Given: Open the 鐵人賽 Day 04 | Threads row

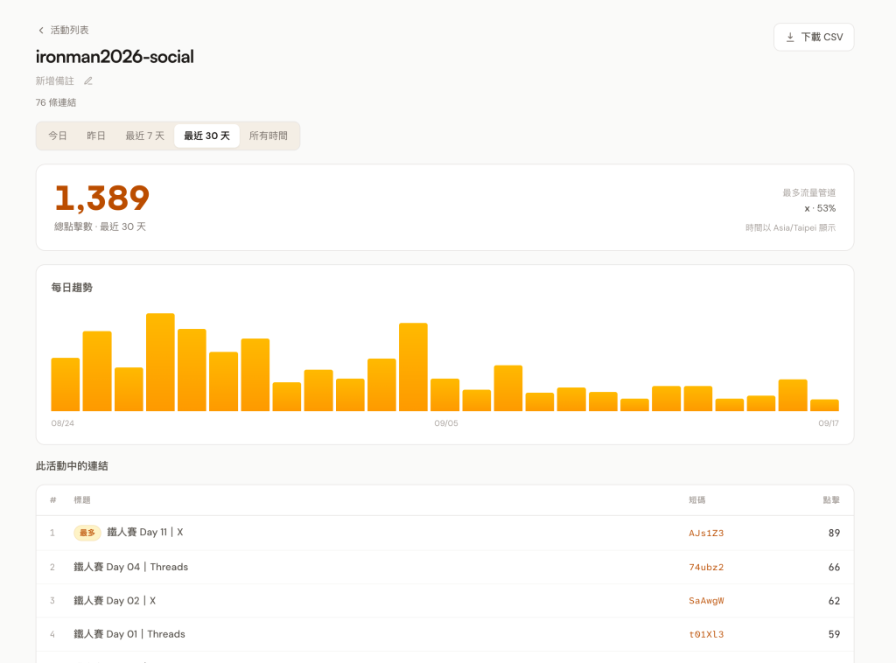Looking at the screenshot, I should (x=445, y=567).
